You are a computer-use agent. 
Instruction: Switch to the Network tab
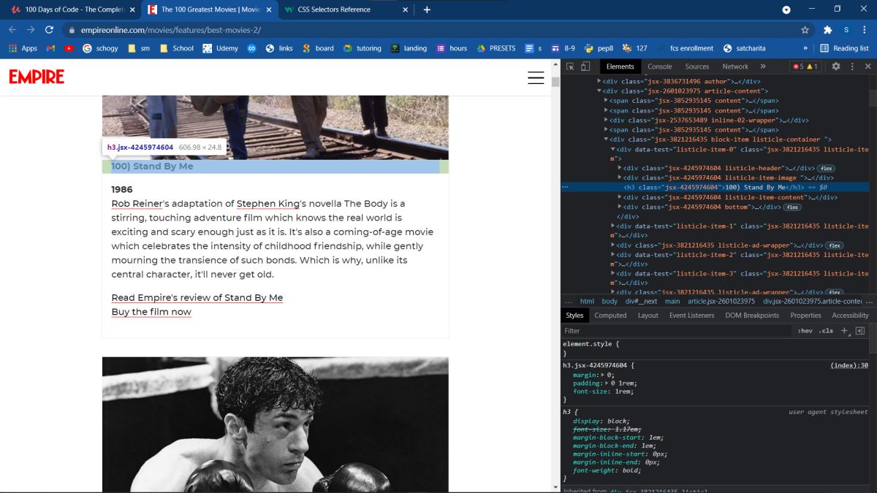[x=735, y=66]
